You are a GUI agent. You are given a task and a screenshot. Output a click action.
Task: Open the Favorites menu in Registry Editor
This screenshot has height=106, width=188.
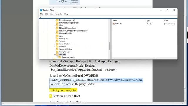tap(59, 14)
